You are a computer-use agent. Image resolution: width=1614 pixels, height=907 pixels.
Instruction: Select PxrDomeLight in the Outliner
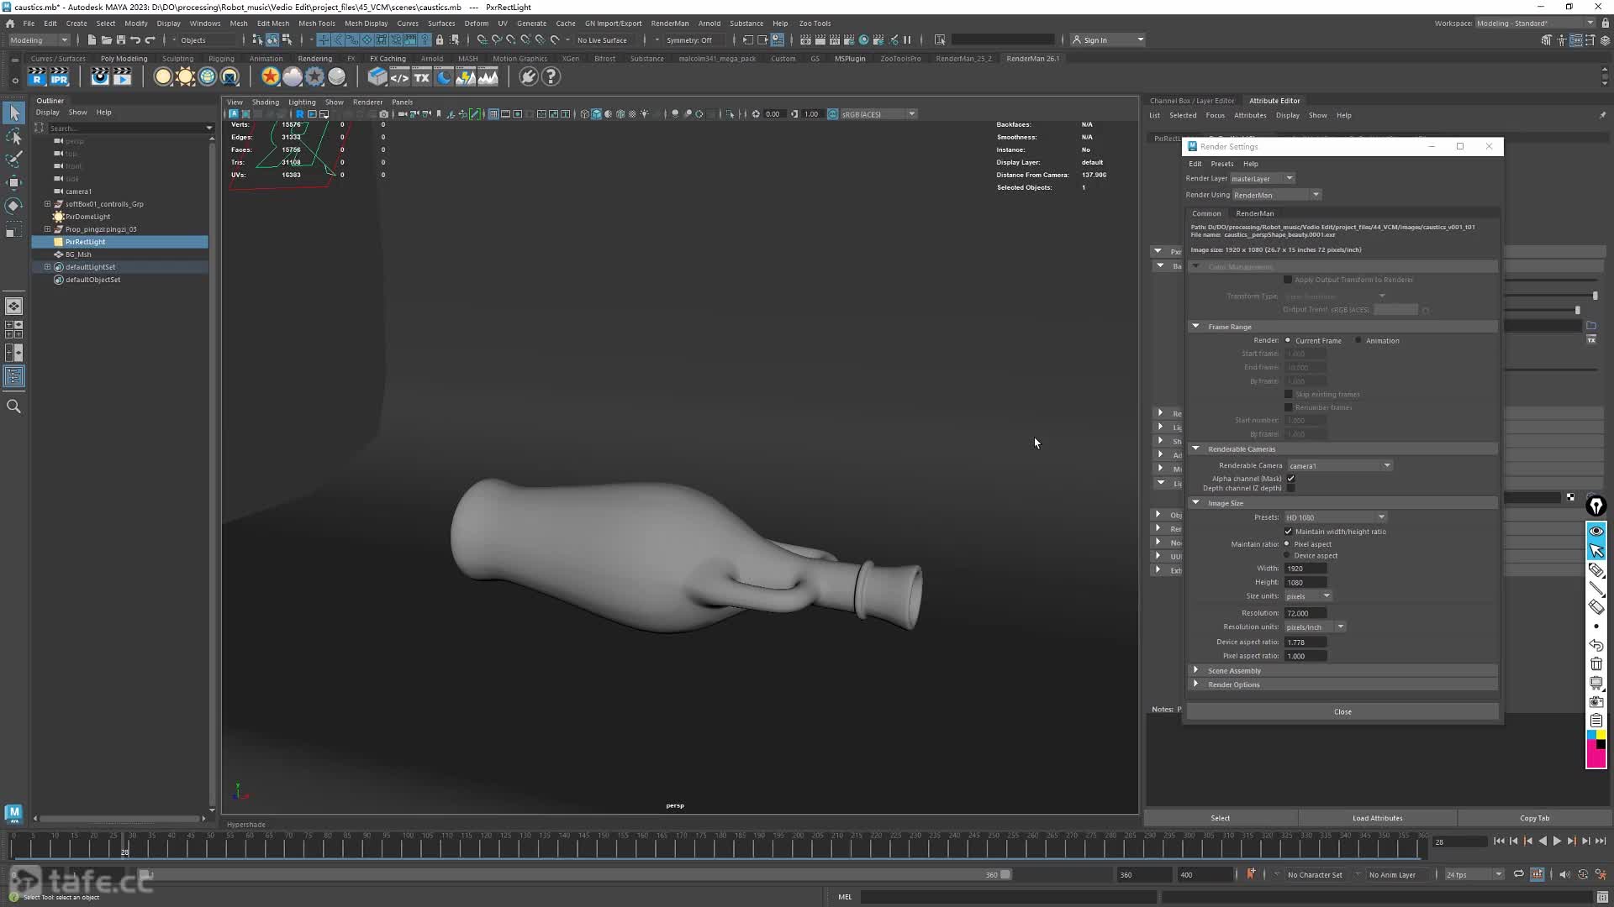pyautogui.click(x=87, y=217)
